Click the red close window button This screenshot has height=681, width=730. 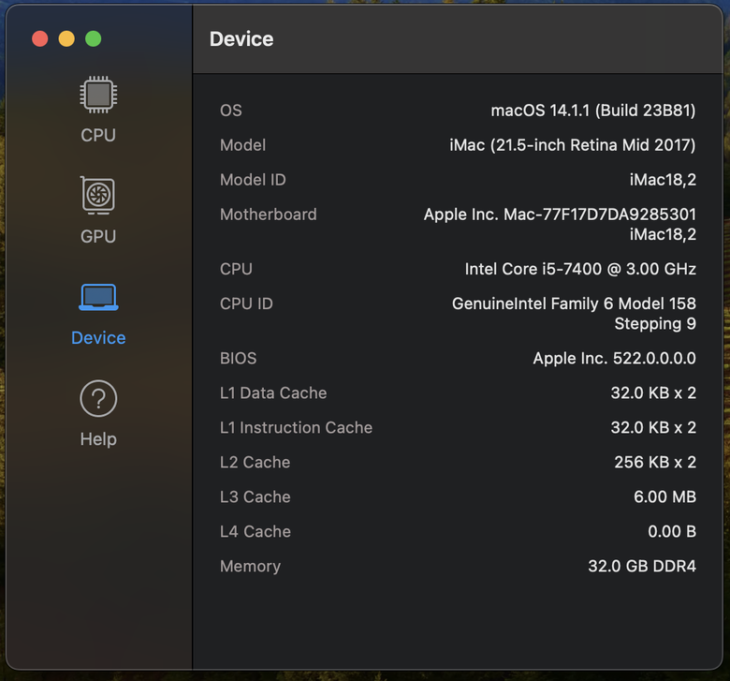(40, 38)
